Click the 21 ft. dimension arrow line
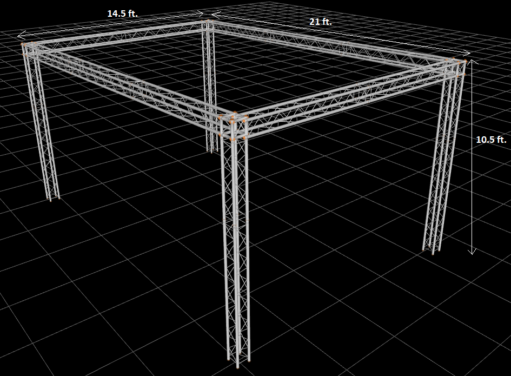Screen dimensions: 511x376 click(x=341, y=32)
